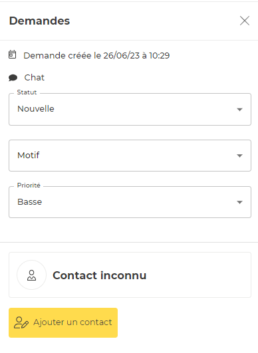
Task: Click the Statut field label
Action: pos(27,92)
